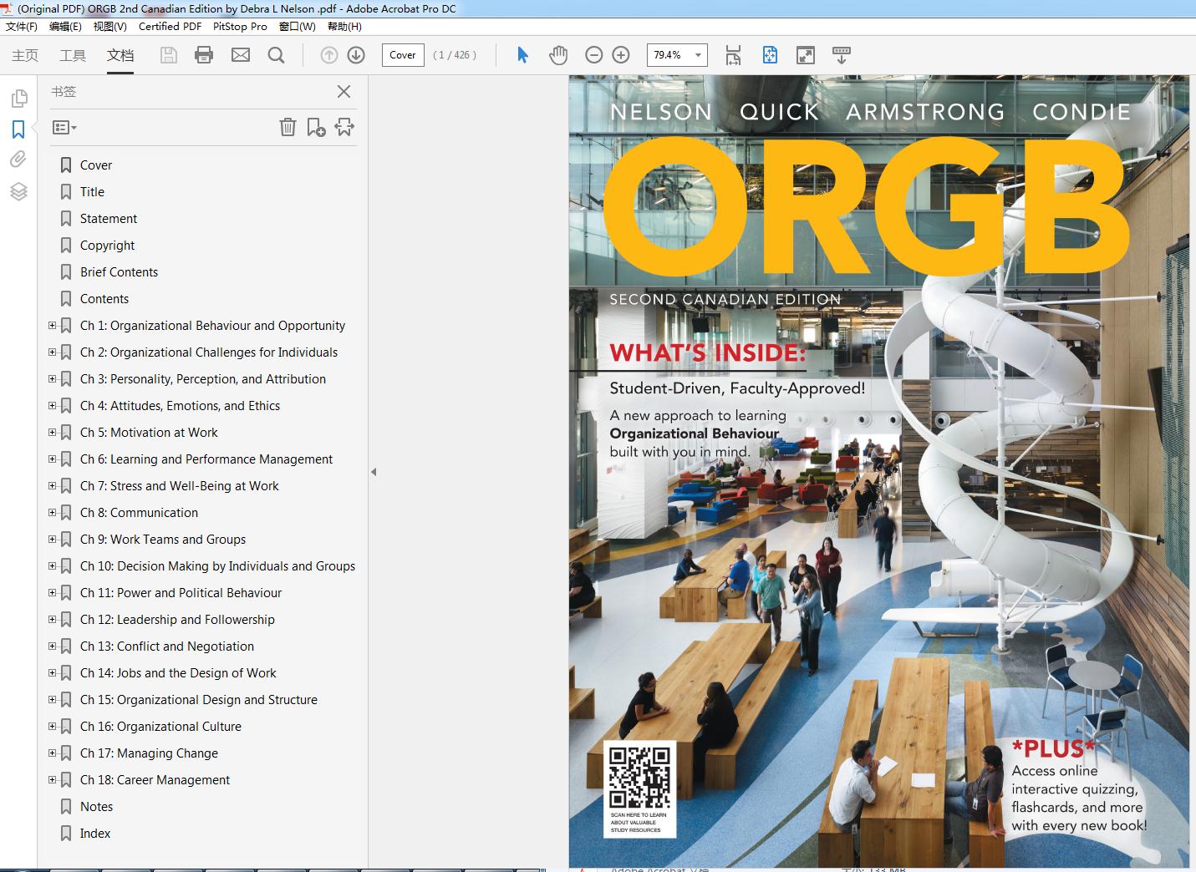The image size is (1196, 872).
Task: Open the Layers panel in sidebar
Action: [18, 191]
